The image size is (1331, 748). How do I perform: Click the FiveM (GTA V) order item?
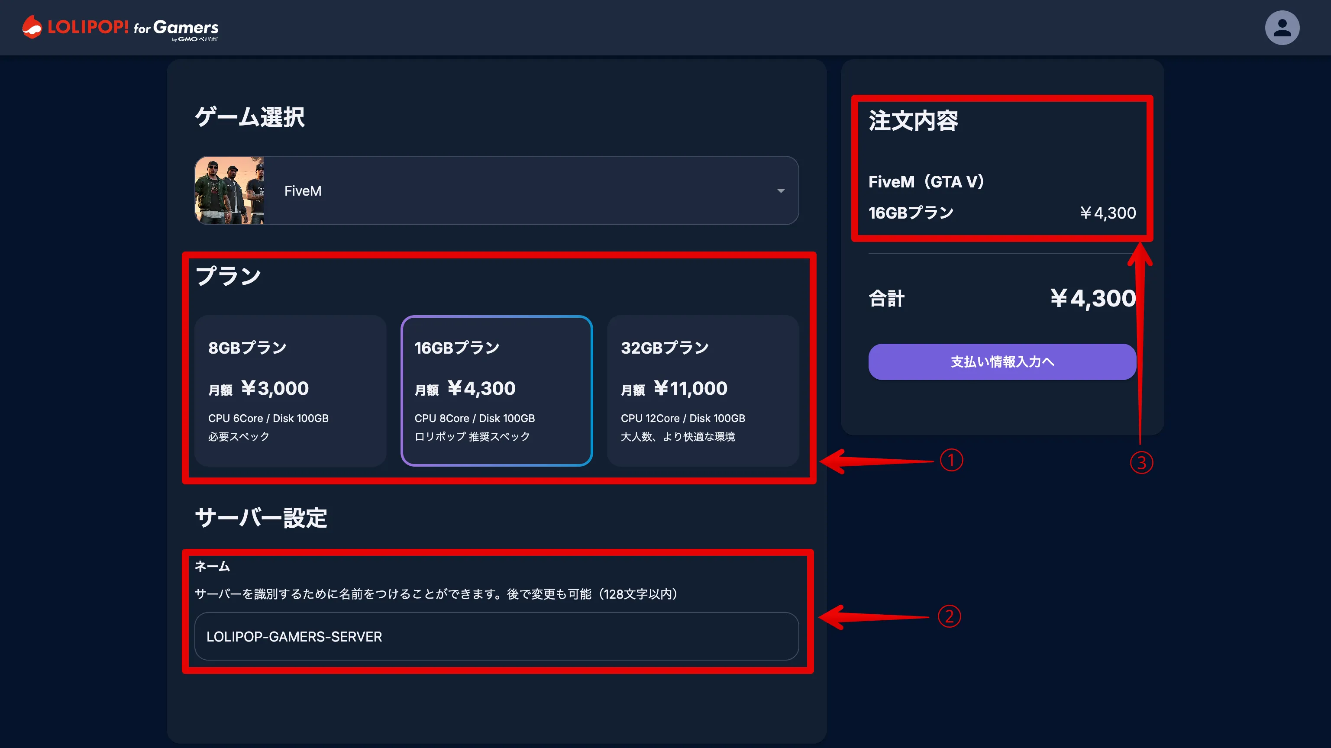coord(927,182)
